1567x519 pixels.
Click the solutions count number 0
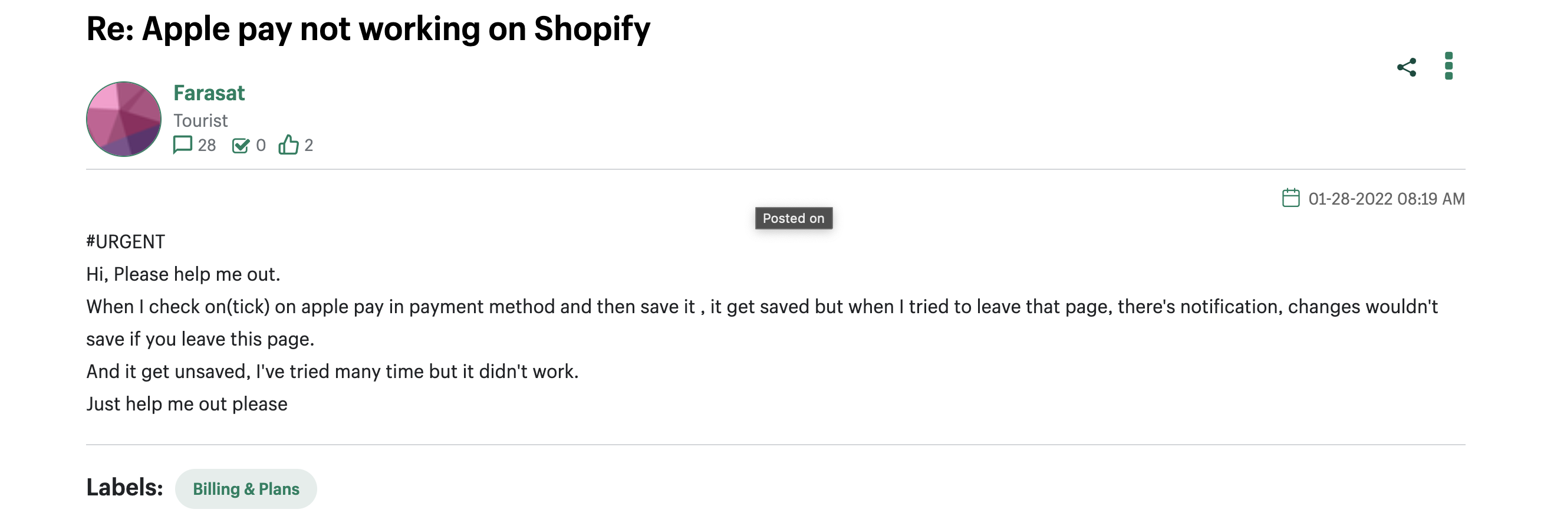261,146
